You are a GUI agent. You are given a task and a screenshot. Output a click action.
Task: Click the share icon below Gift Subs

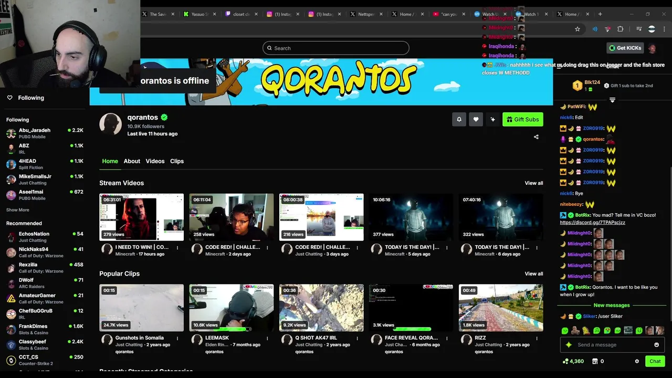(x=536, y=137)
